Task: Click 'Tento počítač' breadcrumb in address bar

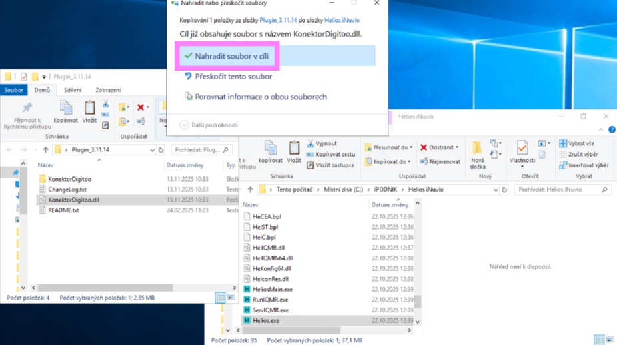Action: tap(294, 190)
